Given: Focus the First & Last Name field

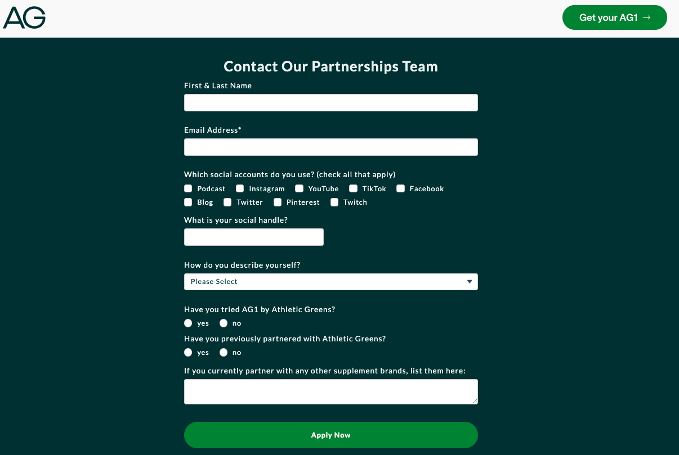Looking at the screenshot, I should tap(331, 102).
